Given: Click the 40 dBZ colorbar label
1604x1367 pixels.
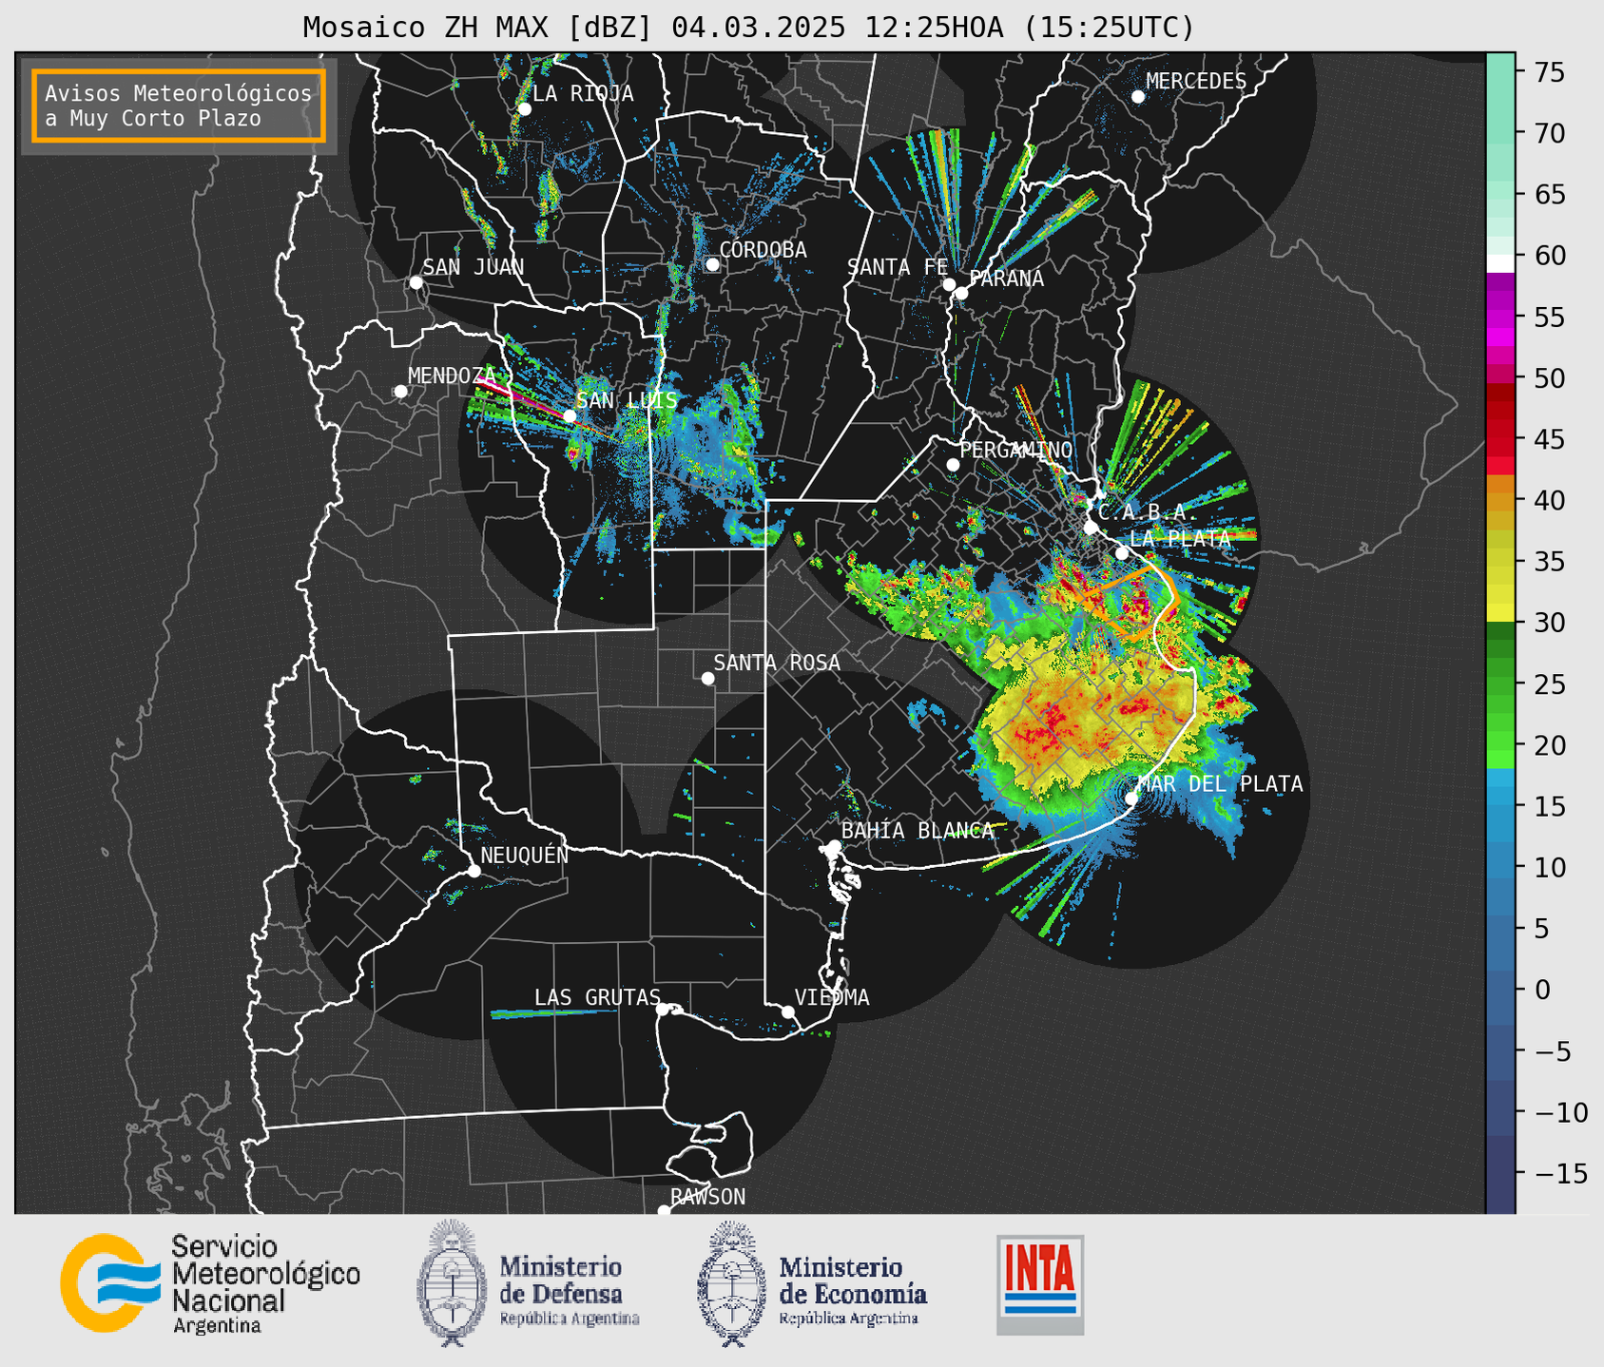Looking at the screenshot, I should 1549,500.
